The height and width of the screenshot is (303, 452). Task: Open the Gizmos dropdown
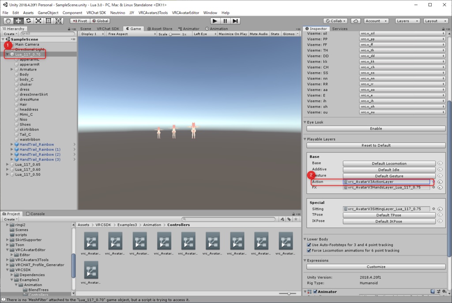pyautogui.click(x=290, y=34)
